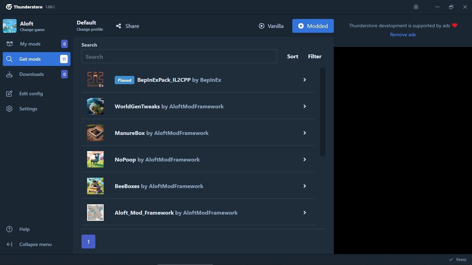Image resolution: width=472 pixels, height=265 pixels.
Task: Click the Remove ads link
Action: coord(403,35)
